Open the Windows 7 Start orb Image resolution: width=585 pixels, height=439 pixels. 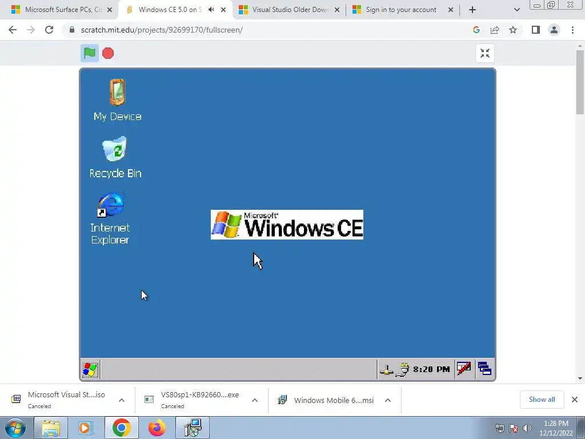tap(15, 428)
